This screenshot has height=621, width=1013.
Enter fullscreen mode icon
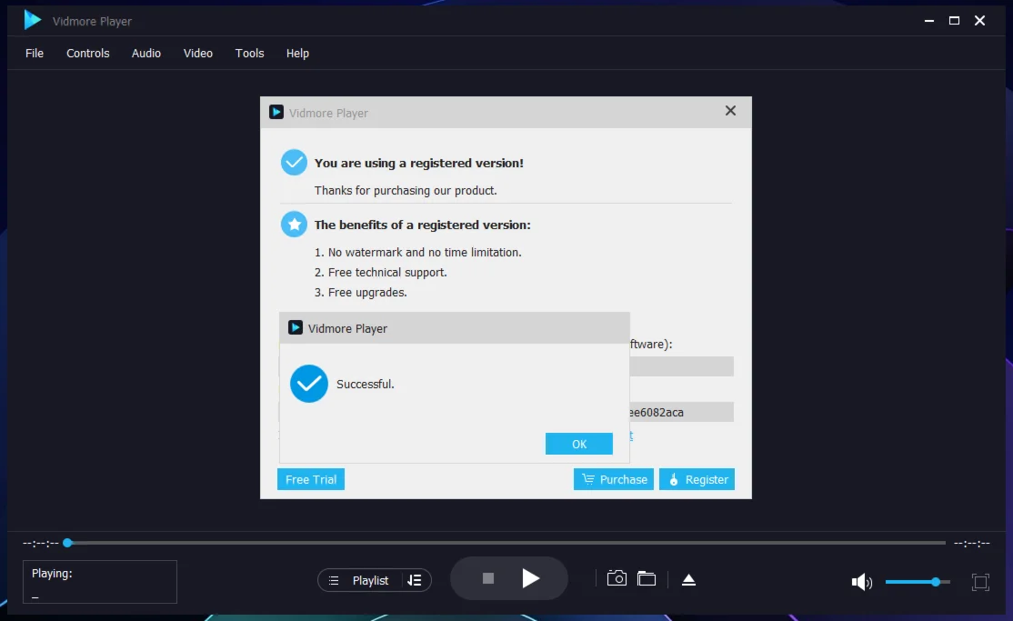[980, 582]
